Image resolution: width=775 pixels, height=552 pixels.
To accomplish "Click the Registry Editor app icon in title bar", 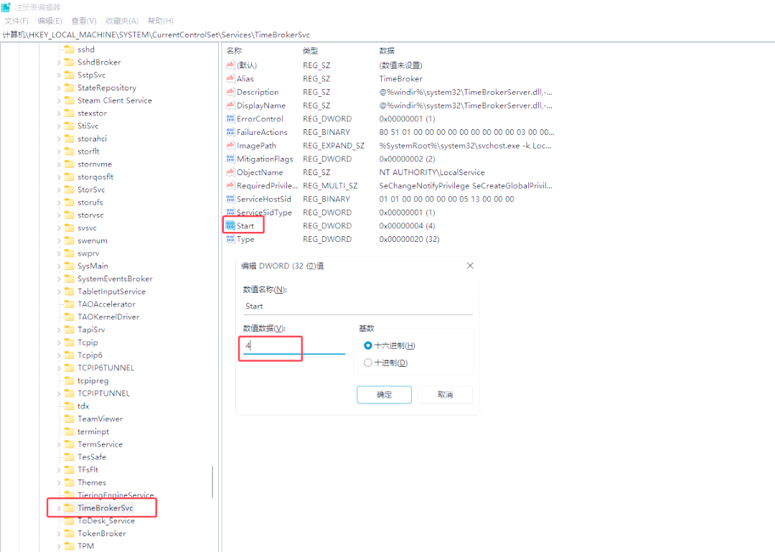I will click(x=6, y=7).
